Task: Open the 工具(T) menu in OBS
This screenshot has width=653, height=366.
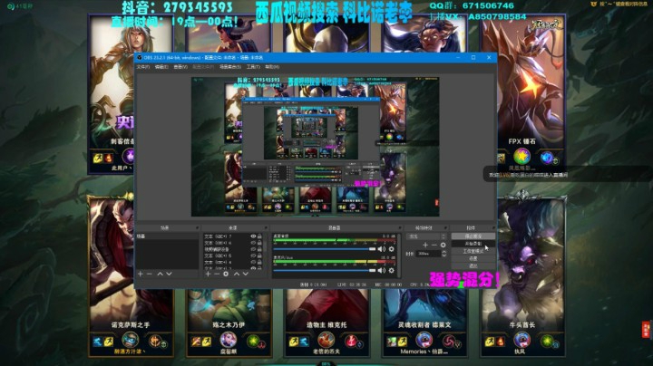Action: point(253,67)
